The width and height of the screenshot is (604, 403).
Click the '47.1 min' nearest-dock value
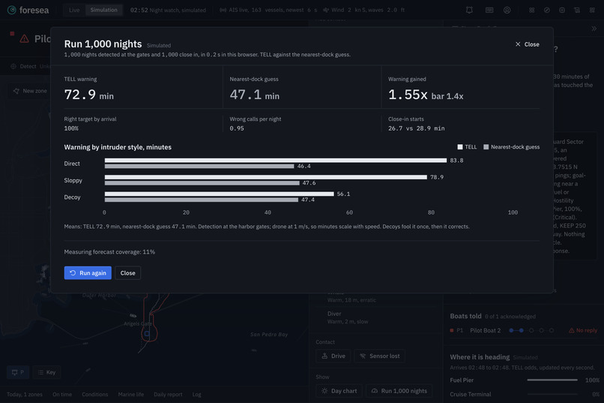point(255,95)
